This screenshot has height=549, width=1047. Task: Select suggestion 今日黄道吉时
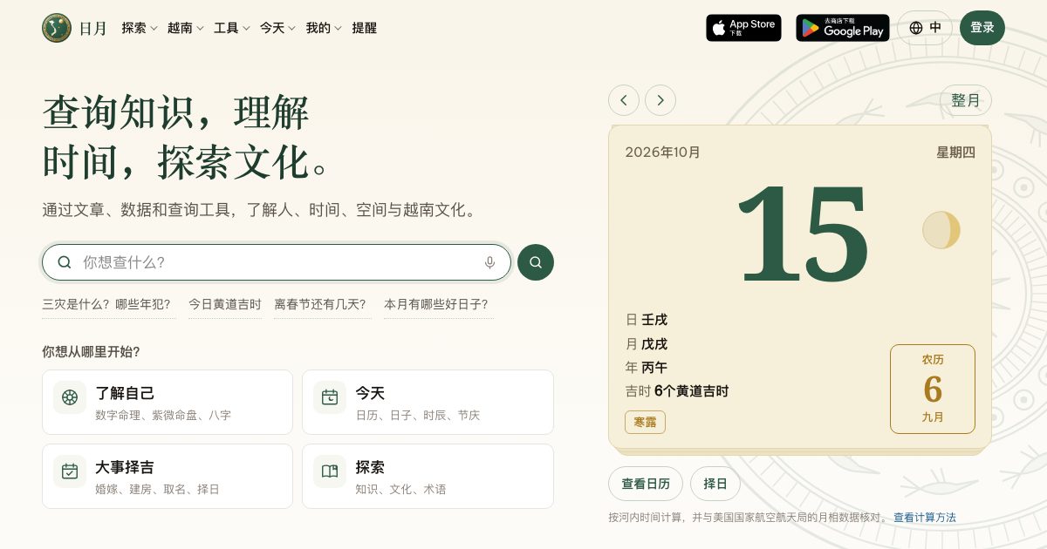(x=225, y=305)
